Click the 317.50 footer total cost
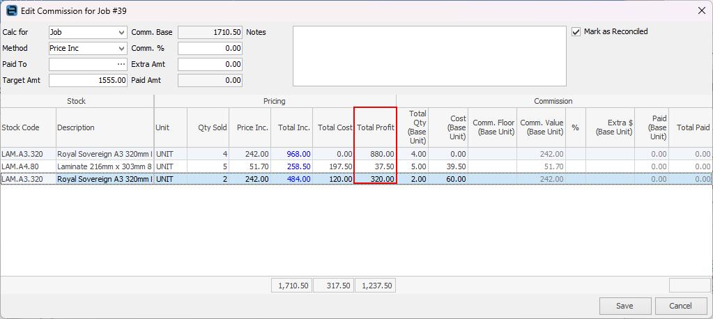Image resolution: width=713 pixels, height=319 pixels. 333,286
